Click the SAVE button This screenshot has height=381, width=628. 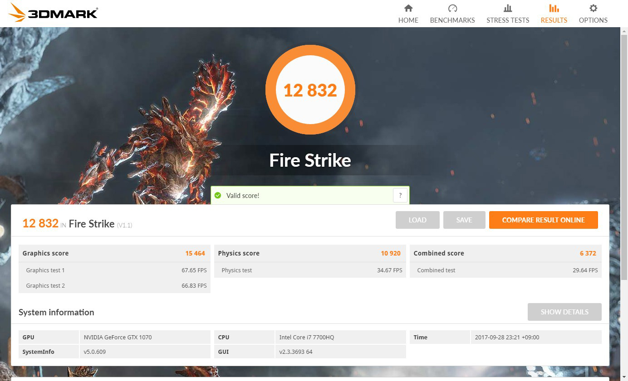464,220
